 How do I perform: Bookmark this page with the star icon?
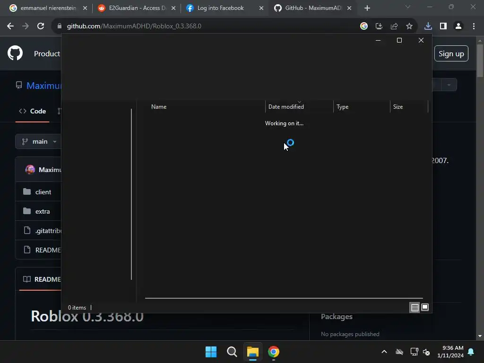coord(409,26)
